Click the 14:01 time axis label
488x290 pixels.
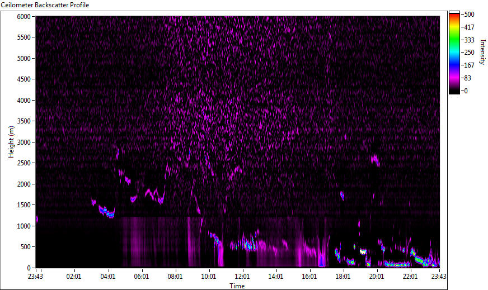tap(276, 277)
